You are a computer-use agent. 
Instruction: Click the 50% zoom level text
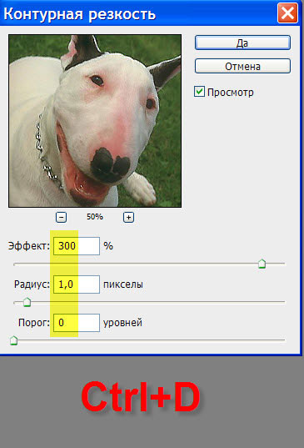(95, 217)
